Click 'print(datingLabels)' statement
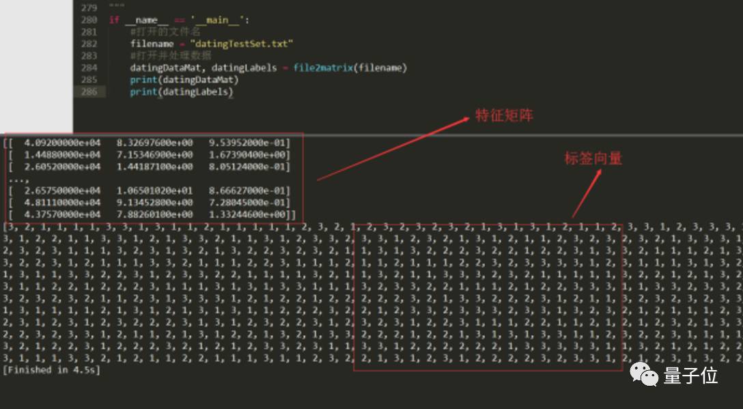 182,91
